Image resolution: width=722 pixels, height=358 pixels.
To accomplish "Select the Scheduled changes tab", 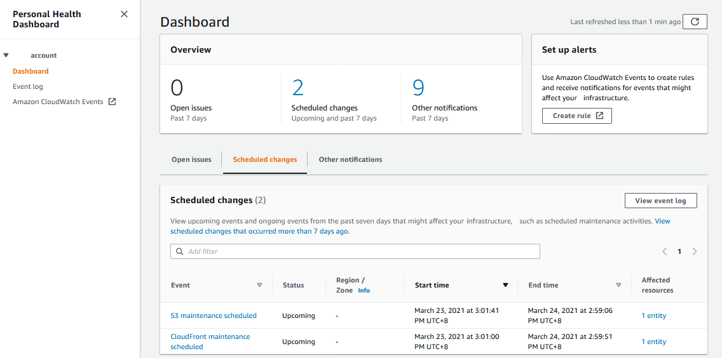I will [265, 160].
